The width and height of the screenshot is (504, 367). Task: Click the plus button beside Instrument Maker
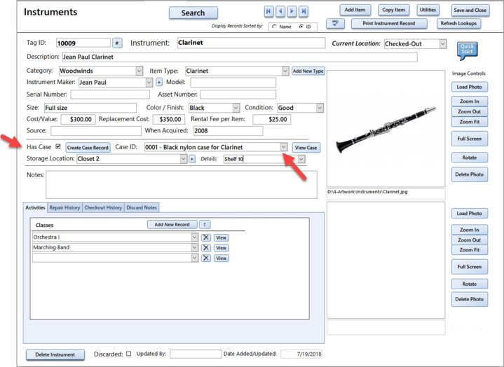pos(159,83)
